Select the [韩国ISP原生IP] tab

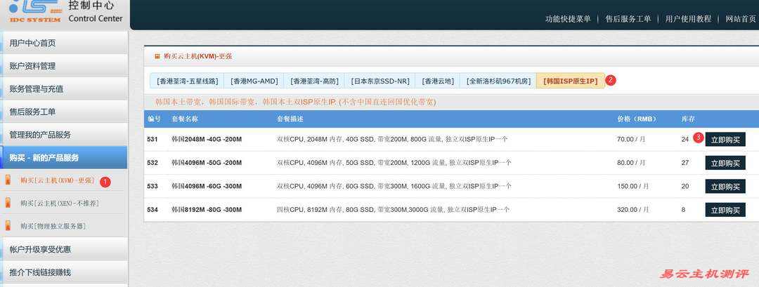point(570,81)
